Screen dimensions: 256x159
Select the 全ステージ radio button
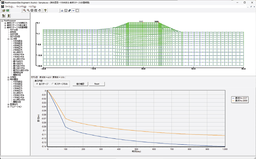pyautogui.click(x=37, y=84)
